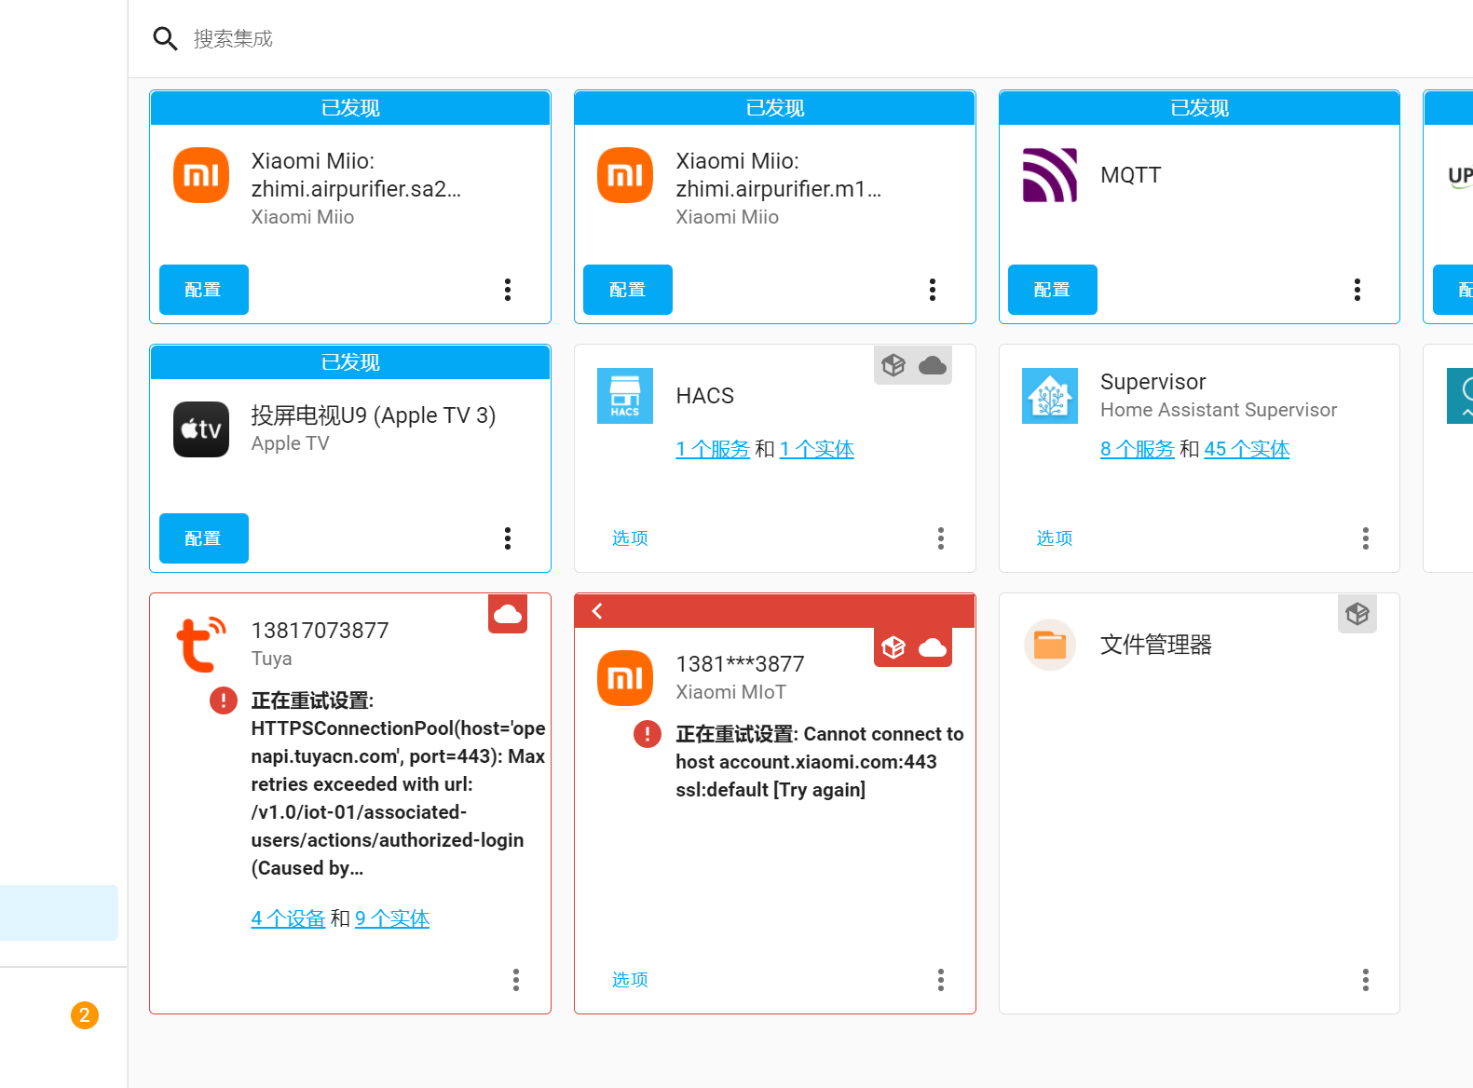Click 配置 on zhimi.airpurifier.sa2 card
The height and width of the screenshot is (1088, 1473).
[x=204, y=290]
